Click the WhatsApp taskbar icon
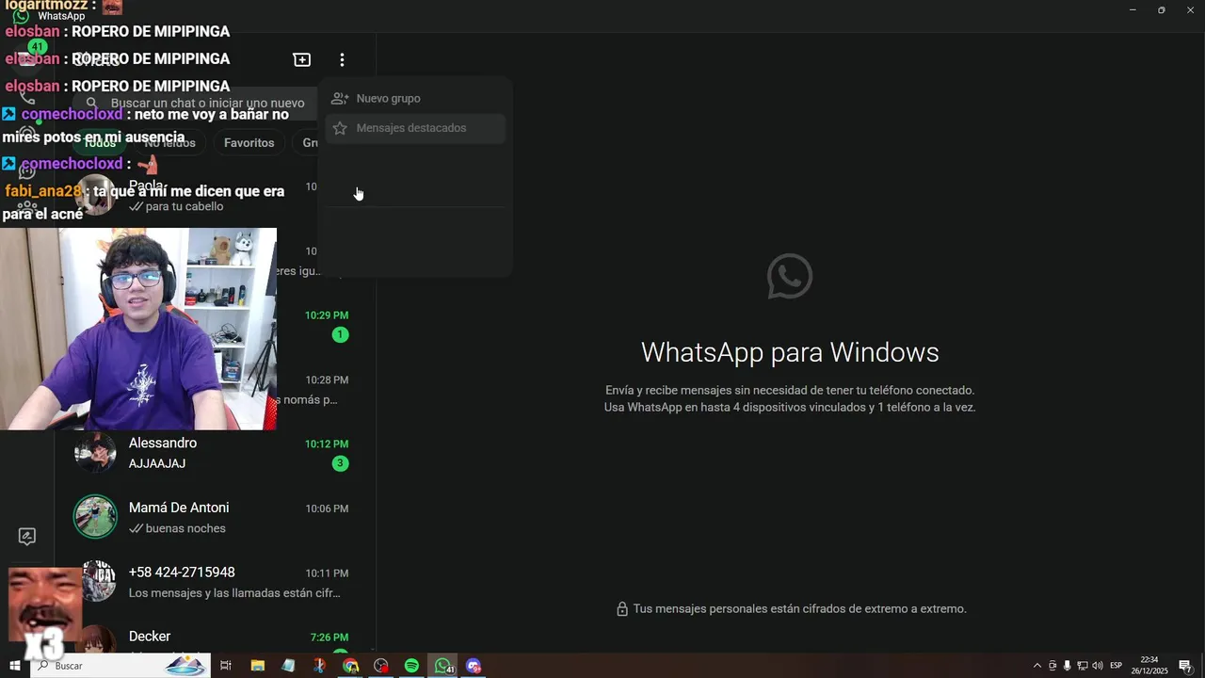The height and width of the screenshot is (678, 1205). pyautogui.click(x=443, y=666)
